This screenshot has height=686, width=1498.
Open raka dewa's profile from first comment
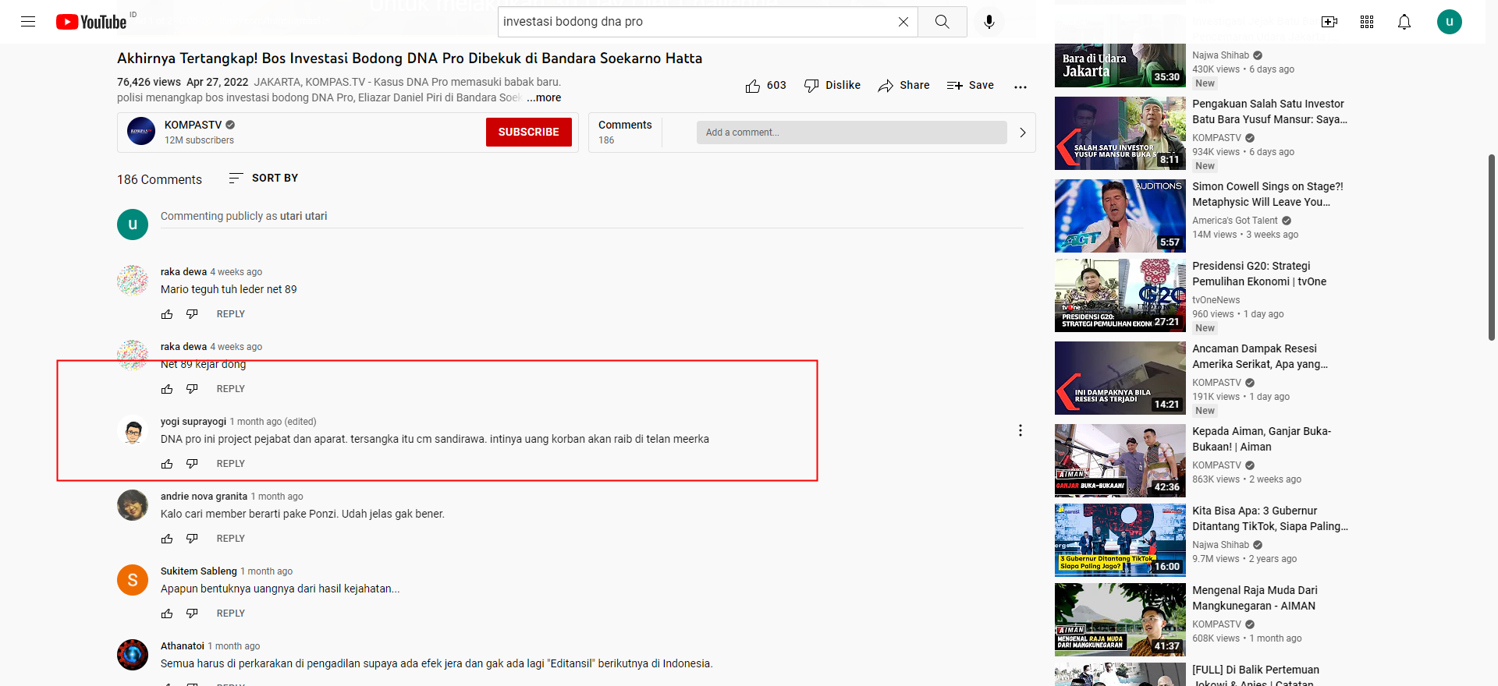(x=183, y=272)
